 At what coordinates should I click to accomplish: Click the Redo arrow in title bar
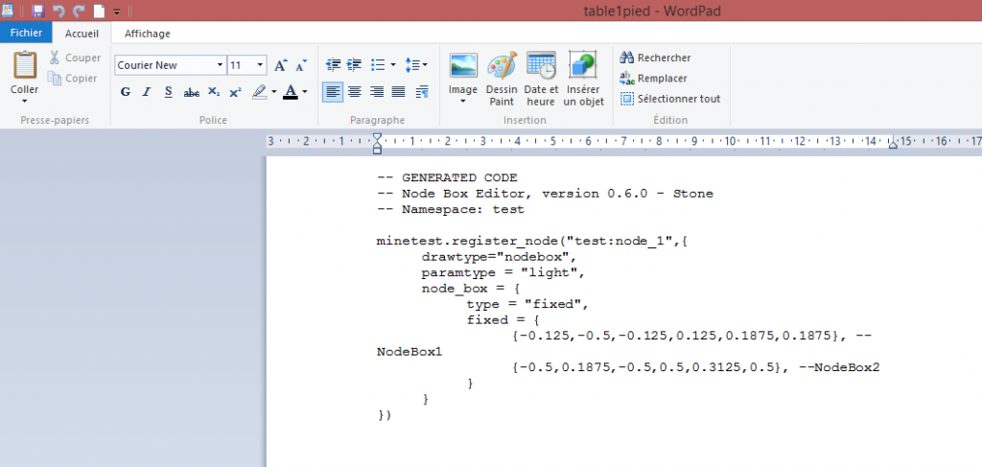pos(79,11)
